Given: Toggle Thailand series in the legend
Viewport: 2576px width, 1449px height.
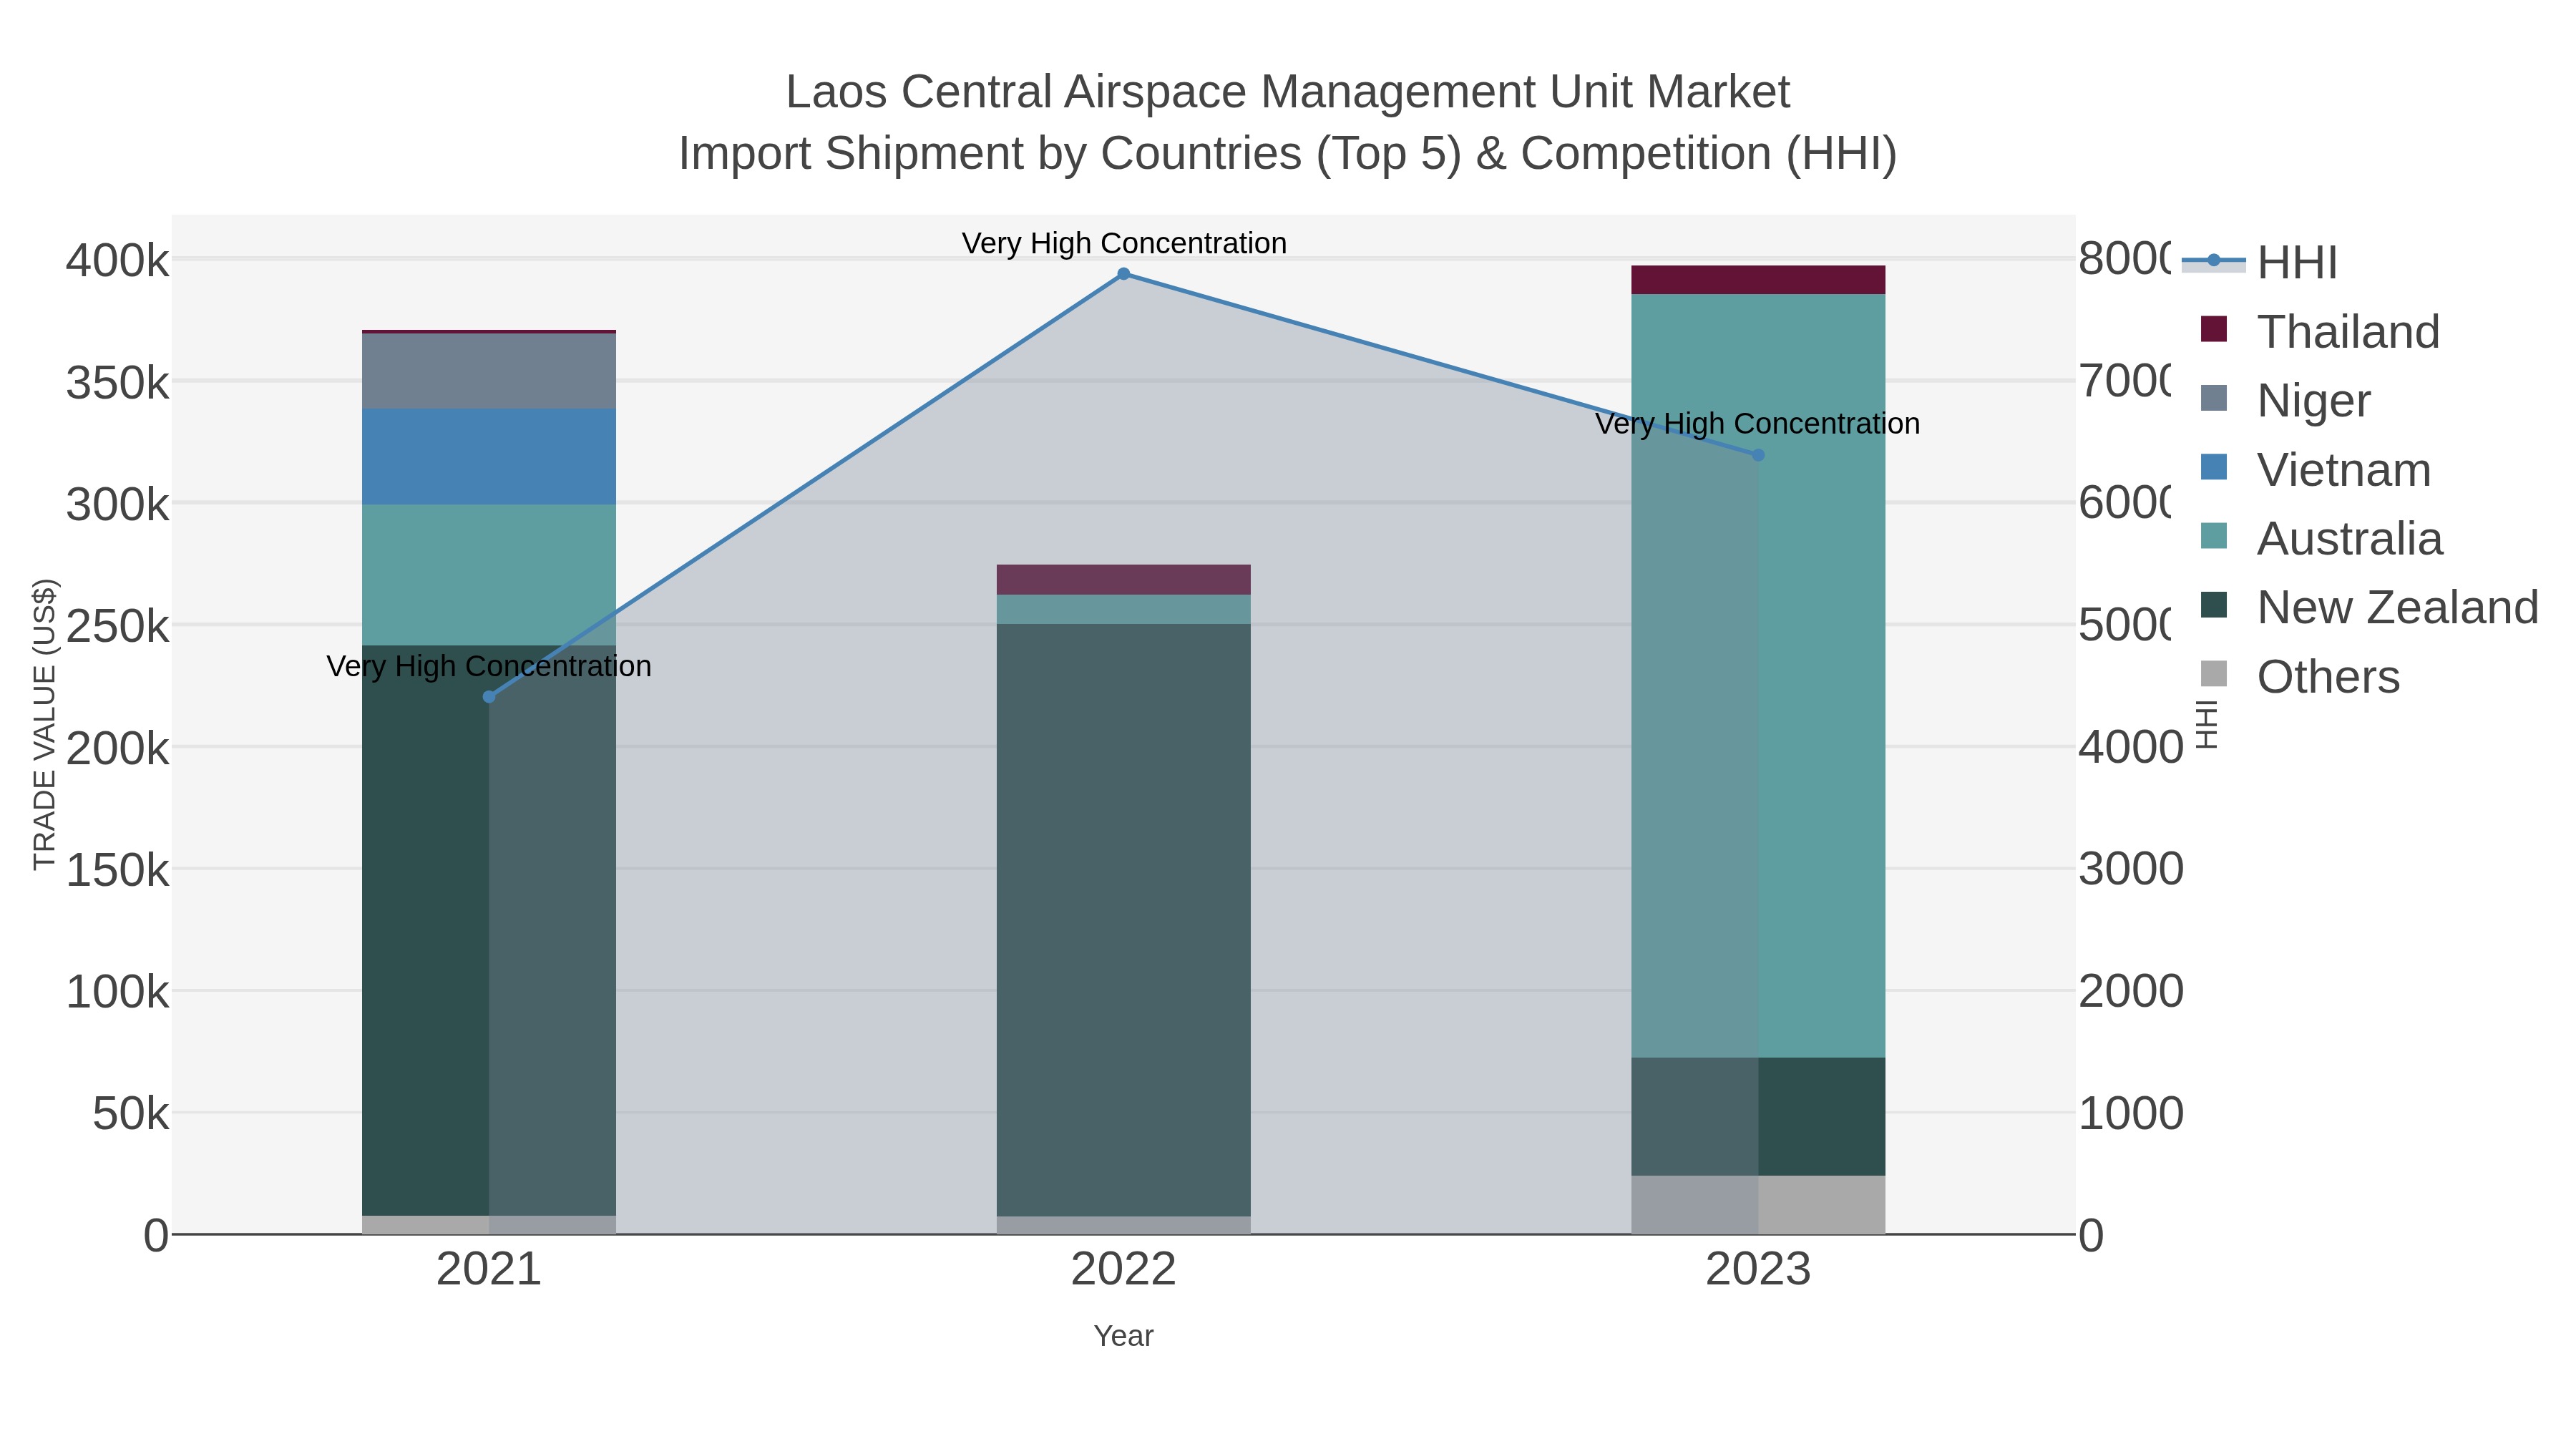Looking at the screenshot, I should [x=2320, y=331].
